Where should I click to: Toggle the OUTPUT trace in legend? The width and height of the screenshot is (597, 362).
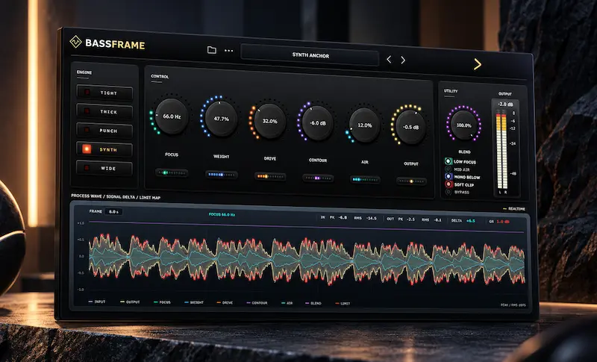[x=130, y=302]
